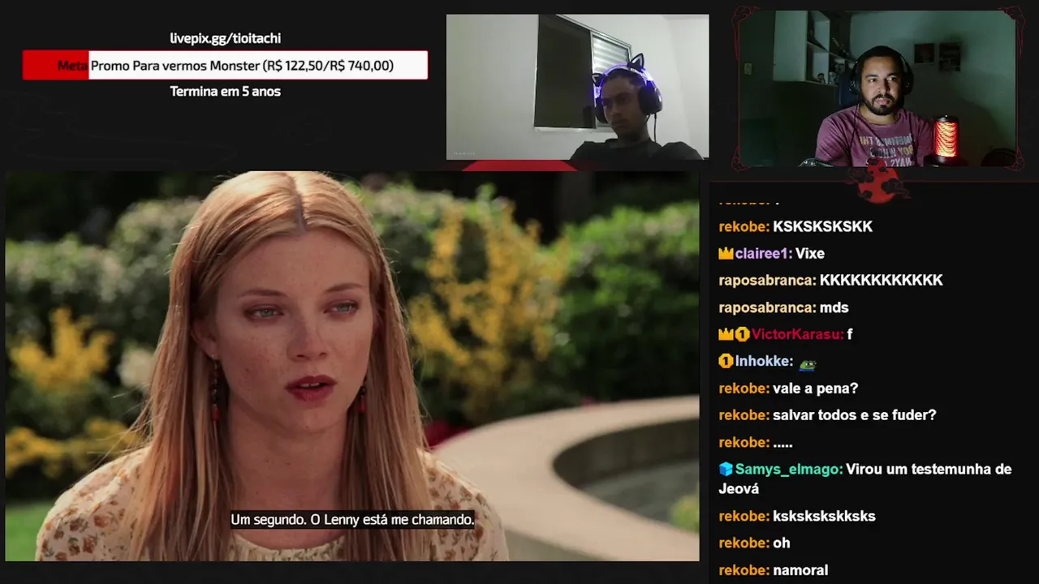This screenshot has height=584, width=1039.
Task: Click the livepix.gg/tioitachi link text
Action: tap(225, 38)
